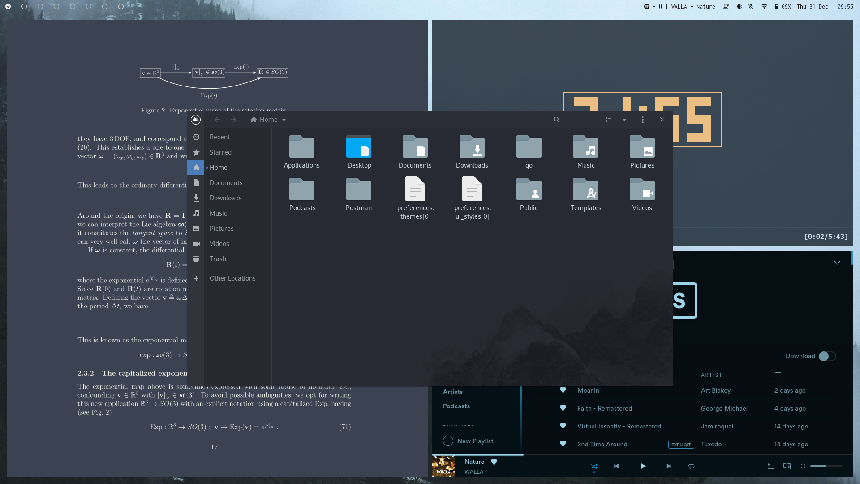The image size is (860, 484).
Task: Unlike the song Moanin'
Action: coord(563,390)
